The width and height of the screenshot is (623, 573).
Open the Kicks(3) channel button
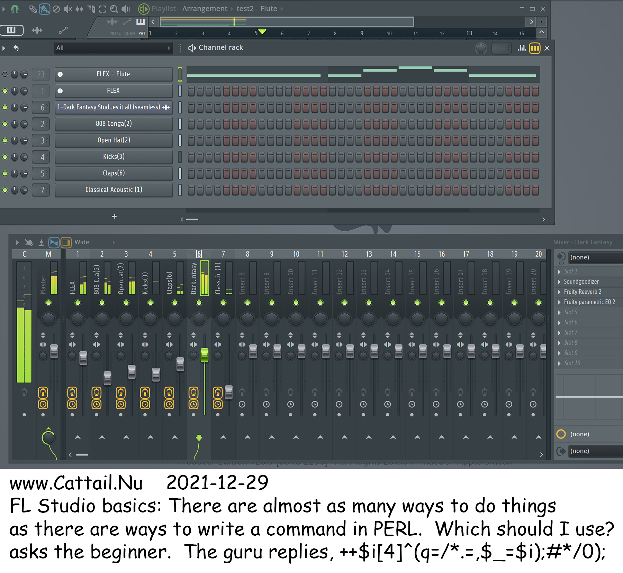[x=114, y=157]
